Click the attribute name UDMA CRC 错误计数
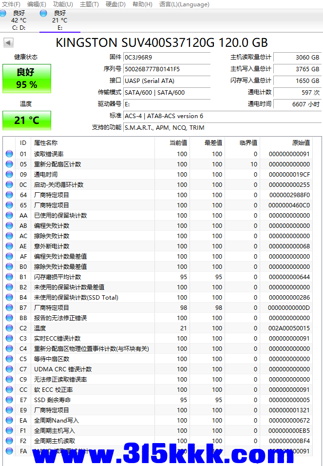Viewport: 323px width, 466px height. (63, 369)
